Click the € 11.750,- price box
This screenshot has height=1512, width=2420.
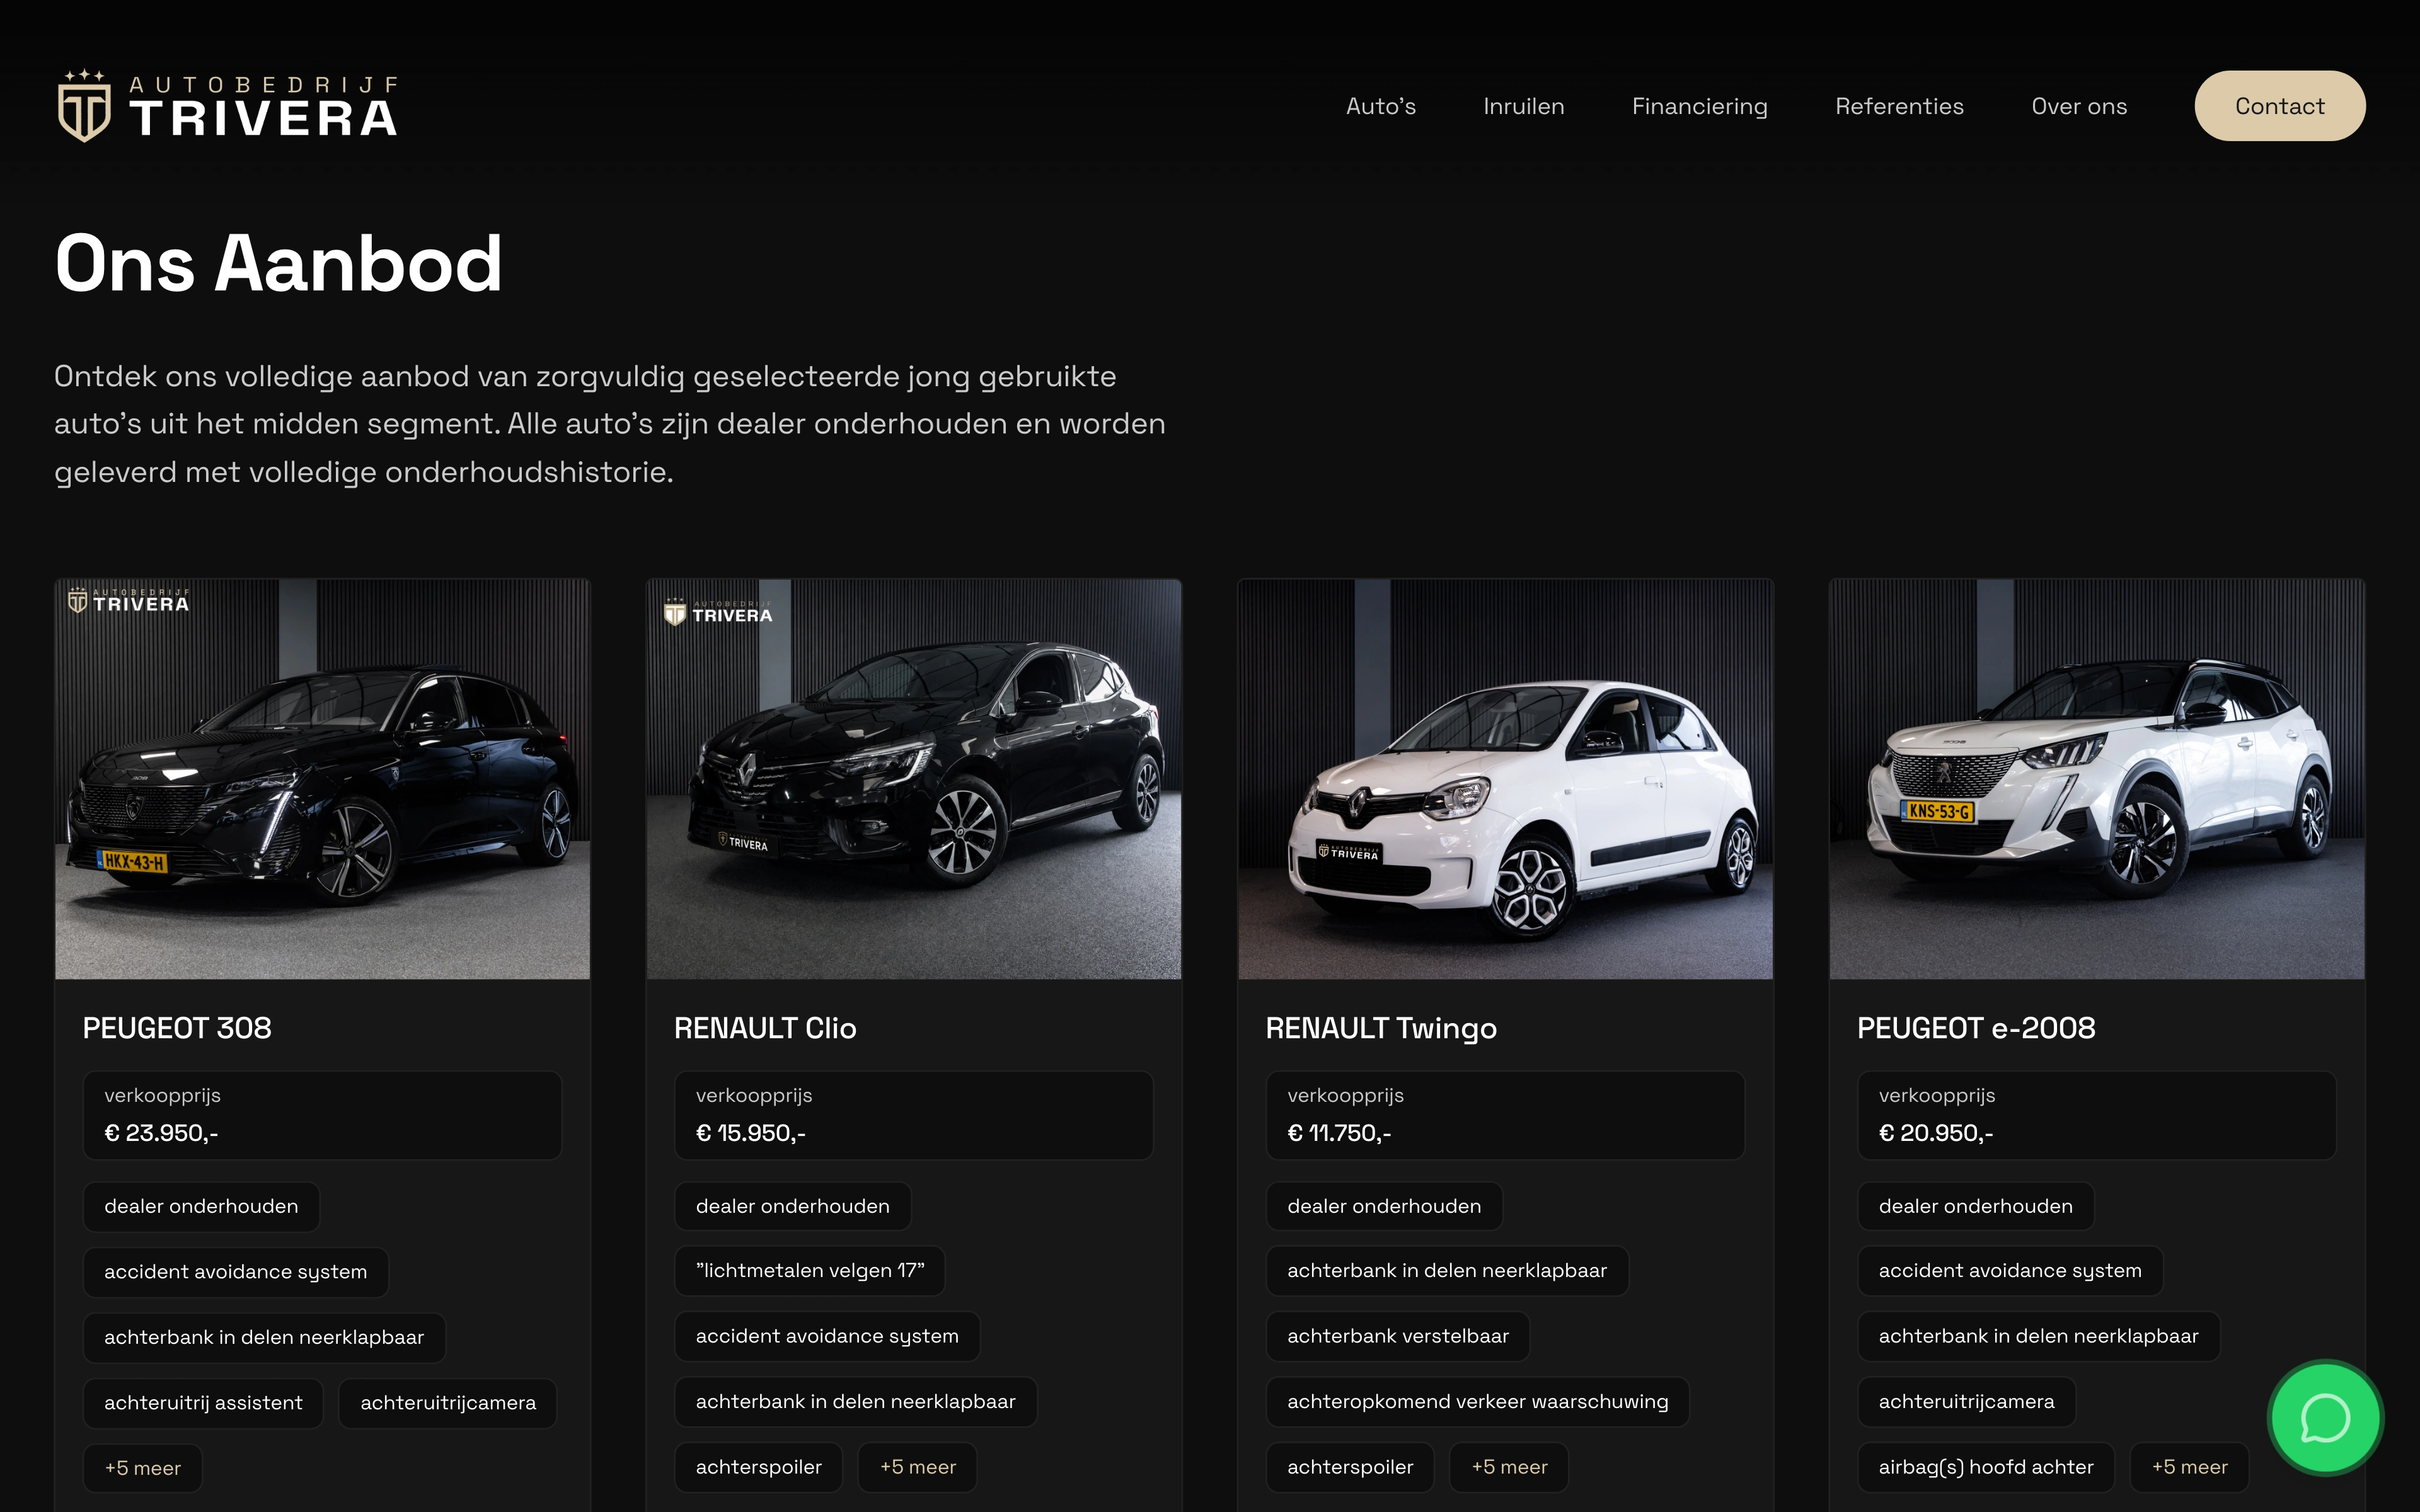[x=1505, y=1115]
